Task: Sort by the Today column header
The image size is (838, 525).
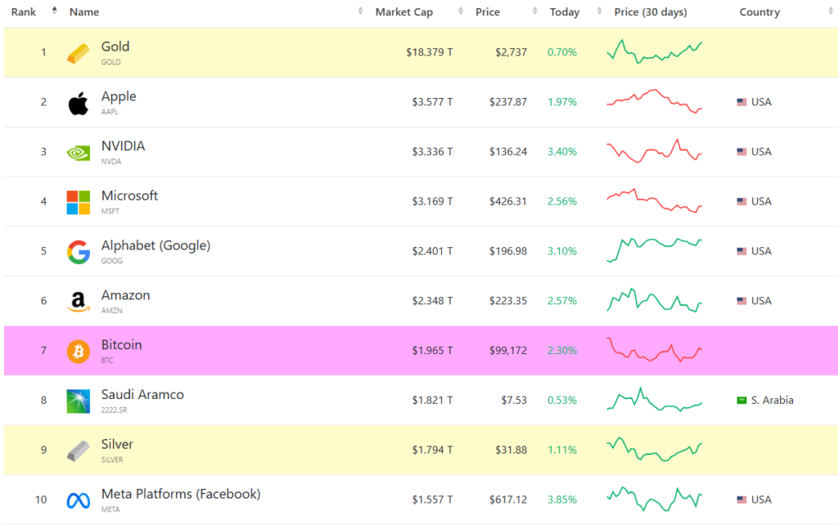Action: coord(565,12)
